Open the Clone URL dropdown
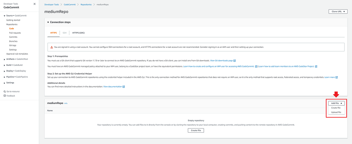Screen dimensions: 352x144 coord(338,12)
